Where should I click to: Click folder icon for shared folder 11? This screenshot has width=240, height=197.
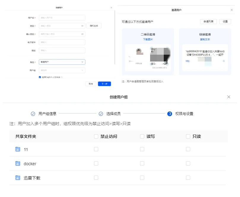pos(18,149)
